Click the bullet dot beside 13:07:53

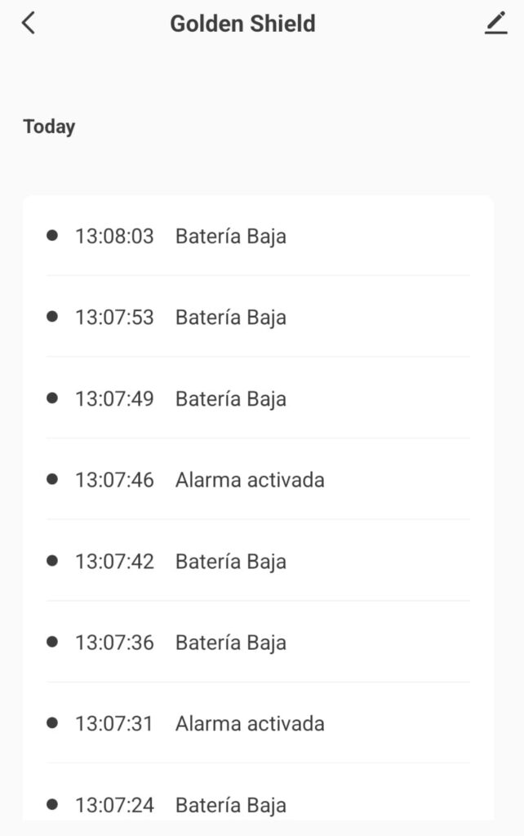[53, 316]
